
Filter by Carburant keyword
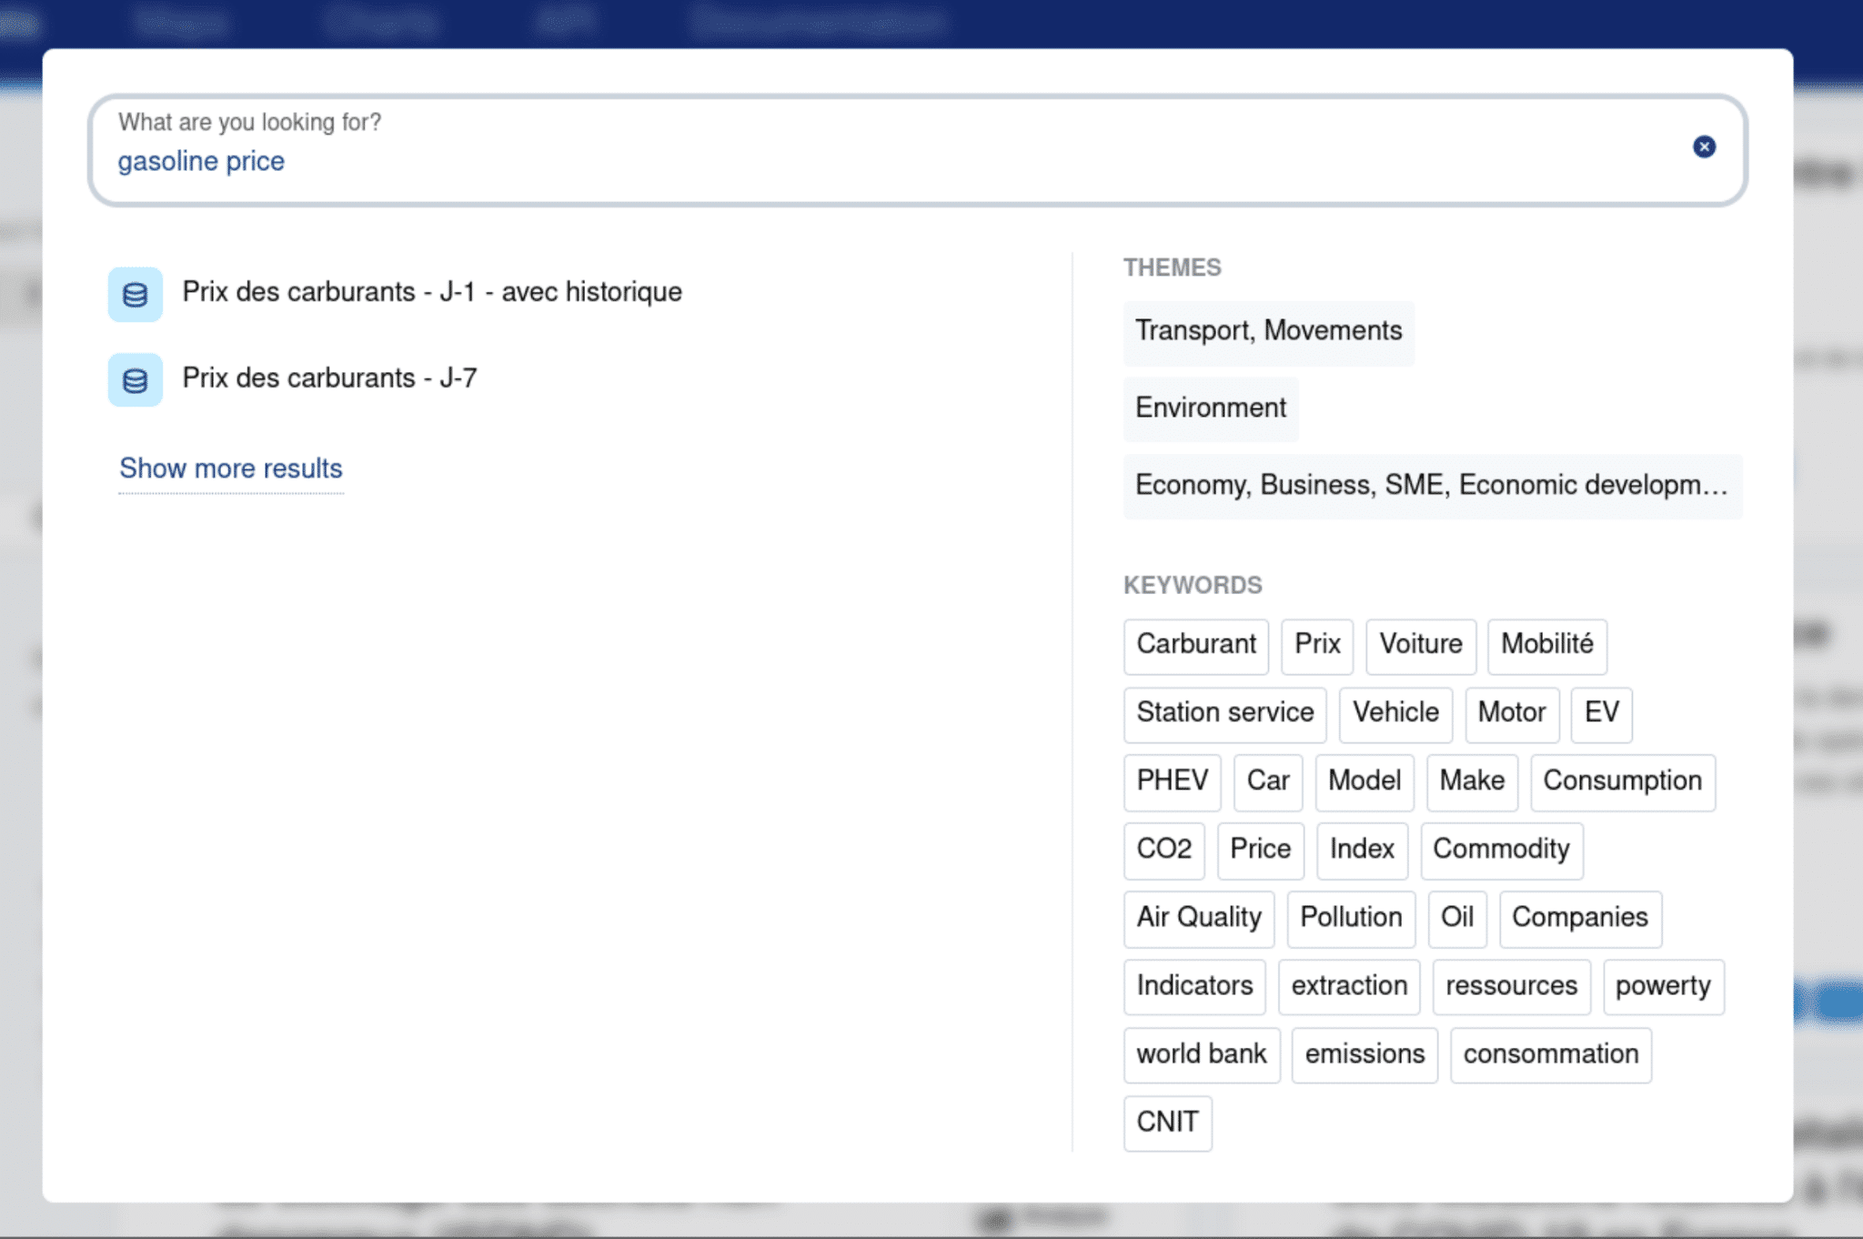tap(1195, 645)
